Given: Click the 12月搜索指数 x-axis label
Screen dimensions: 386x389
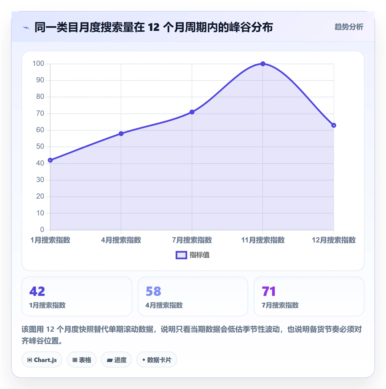Looking at the screenshot, I should click(x=334, y=240).
